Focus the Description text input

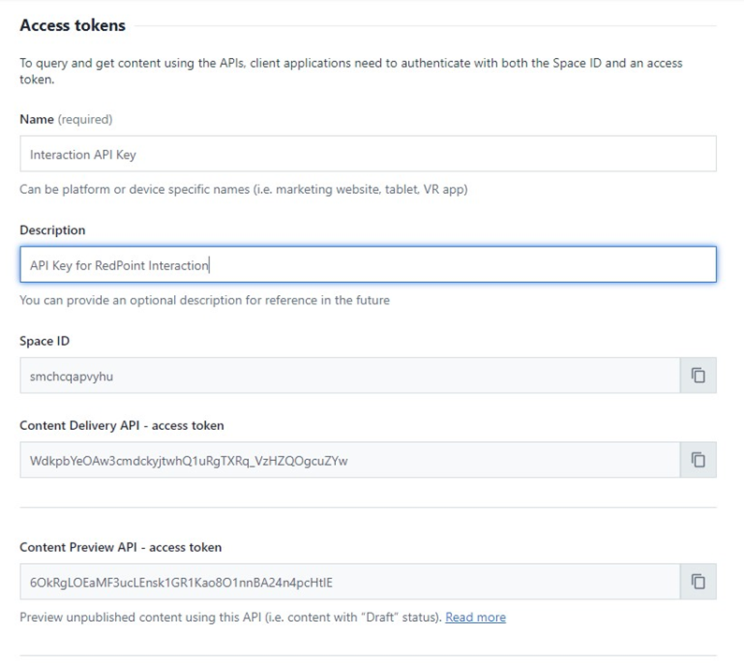pos(367,265)
